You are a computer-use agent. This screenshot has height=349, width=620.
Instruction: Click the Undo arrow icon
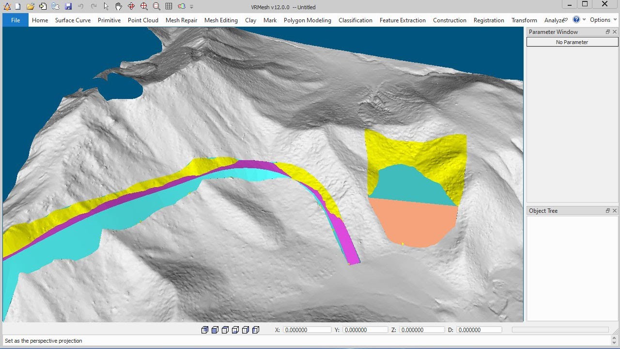tap(81, 6)
